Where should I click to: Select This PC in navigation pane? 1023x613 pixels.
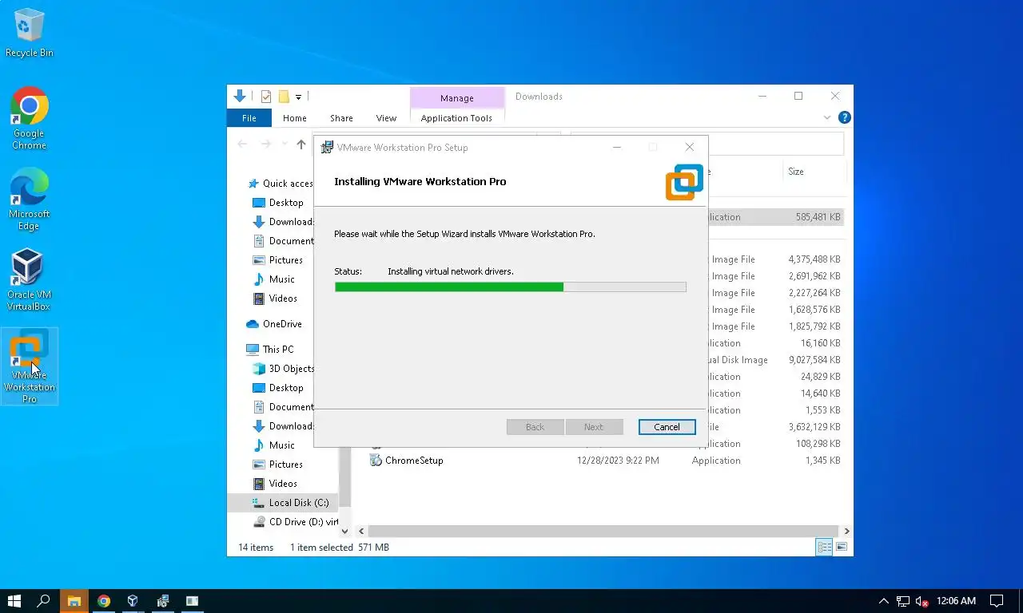click(x=270, y=350)
